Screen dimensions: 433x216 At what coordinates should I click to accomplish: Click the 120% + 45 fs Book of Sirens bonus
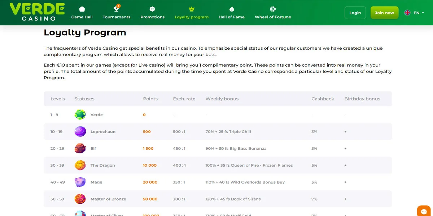click(233, 199)
